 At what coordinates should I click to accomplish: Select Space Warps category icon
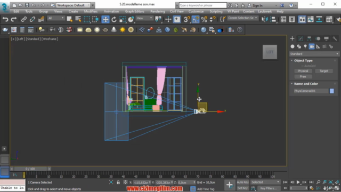324,46
